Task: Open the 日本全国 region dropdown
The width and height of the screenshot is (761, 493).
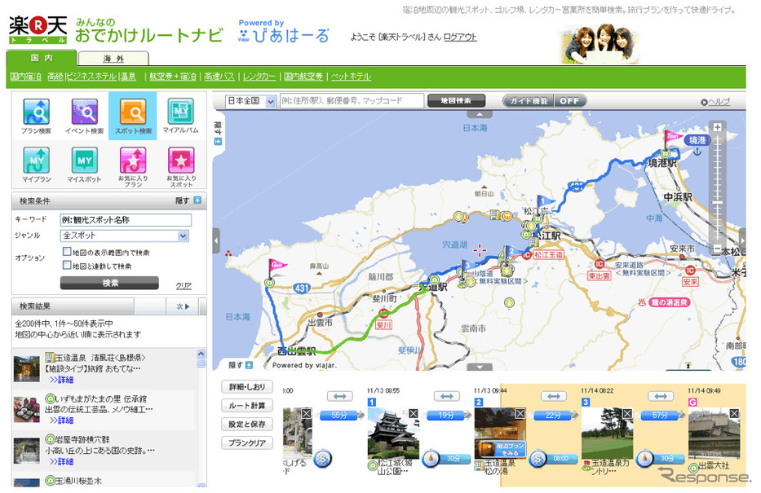Action: point(250,101)
